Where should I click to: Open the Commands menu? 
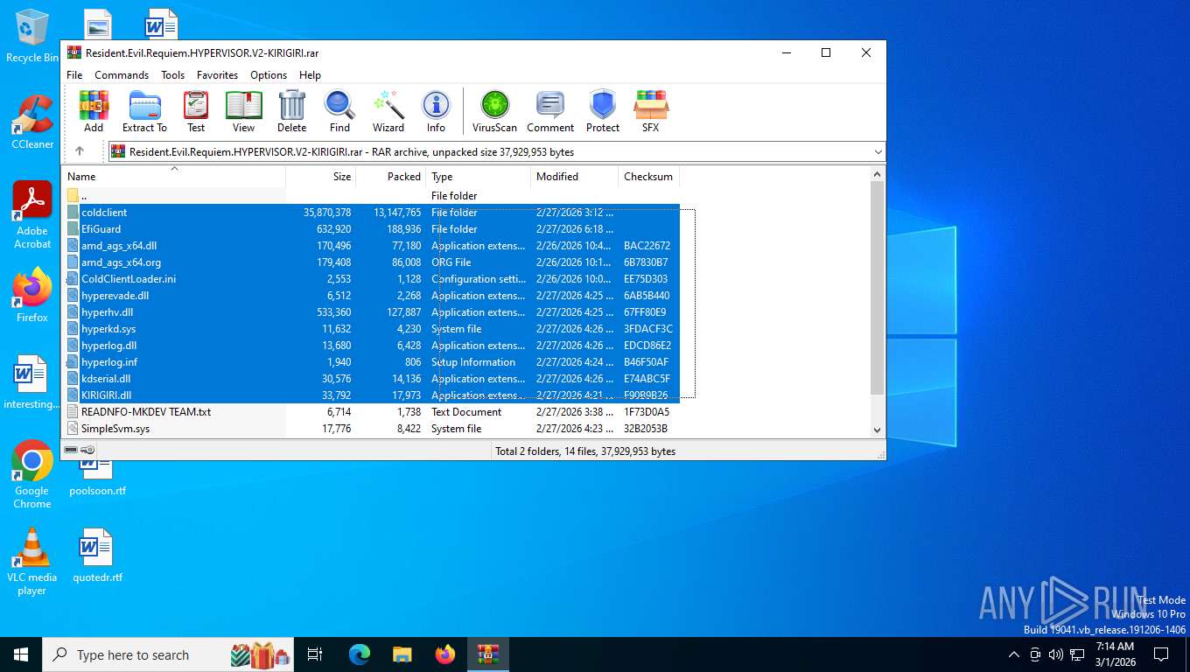(x=122, y=75)
